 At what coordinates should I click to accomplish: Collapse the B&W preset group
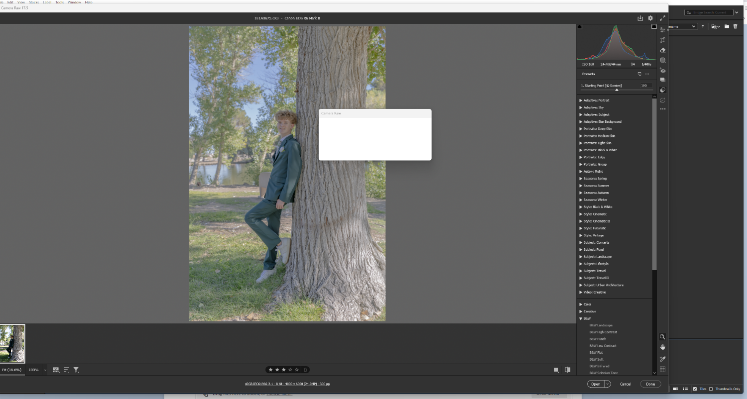click(x=581, y=318)
